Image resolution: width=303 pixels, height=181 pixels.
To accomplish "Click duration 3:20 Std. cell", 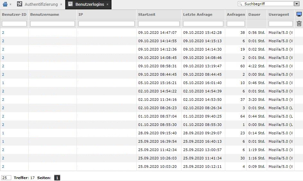I will [x=257, y=100].
